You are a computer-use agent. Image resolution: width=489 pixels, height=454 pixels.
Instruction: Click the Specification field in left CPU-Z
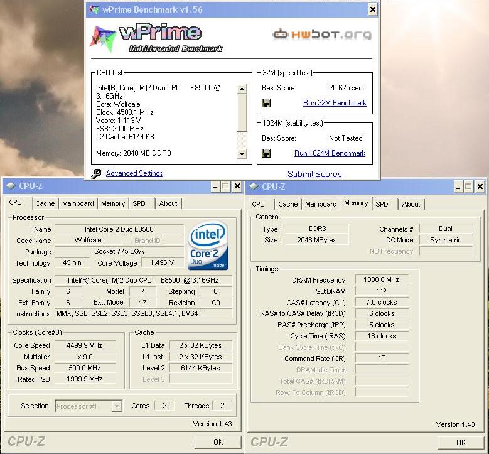point(144,280)
